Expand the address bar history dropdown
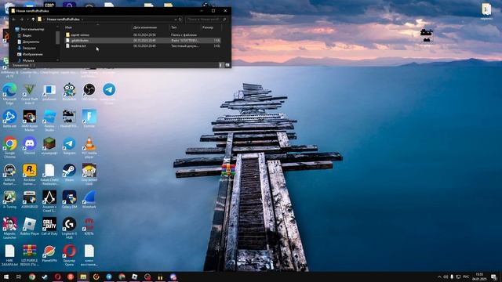Screen dimensions: 502x282 coord(176,20)
